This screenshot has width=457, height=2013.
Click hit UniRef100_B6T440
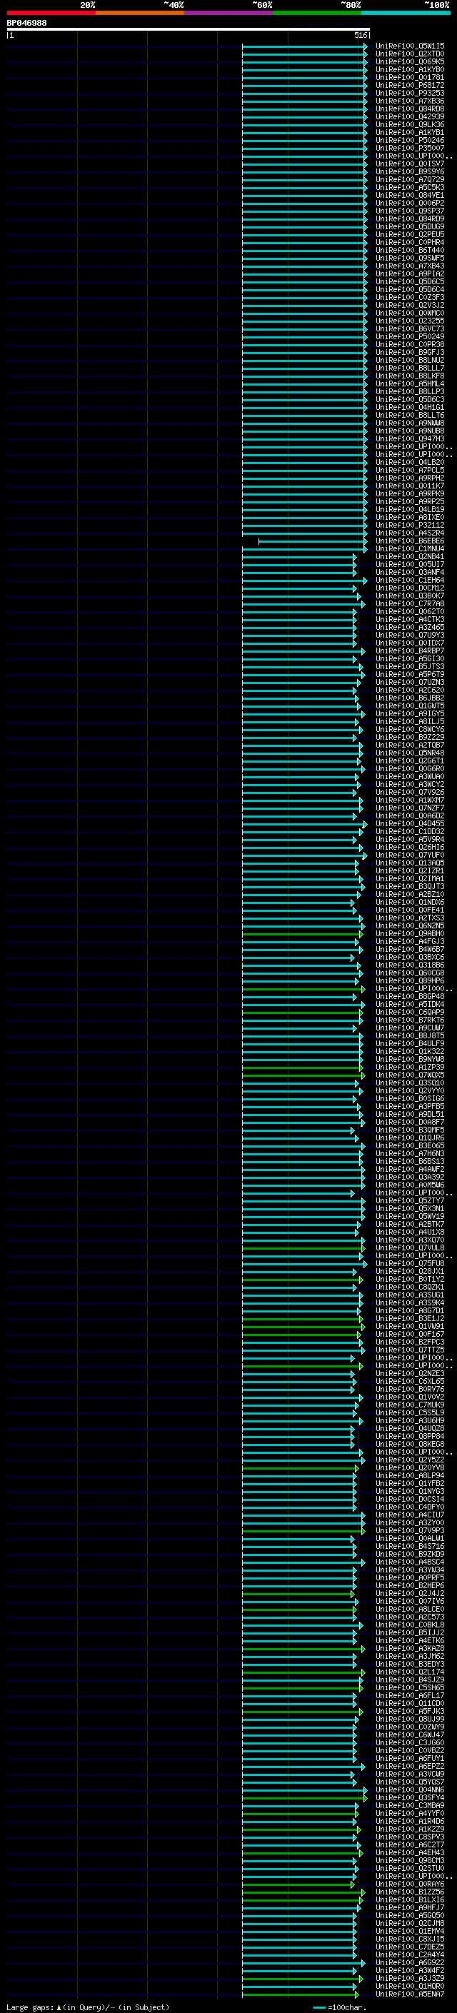410,250
